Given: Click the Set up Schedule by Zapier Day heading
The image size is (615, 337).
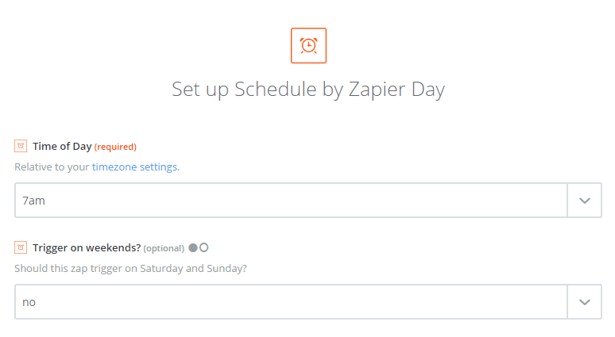Looking at the screenshot, I should click(308, 90).
